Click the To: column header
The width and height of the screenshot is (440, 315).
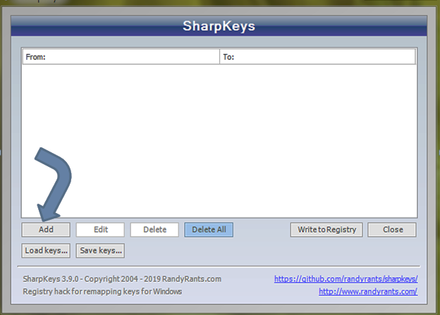point(317,57)
